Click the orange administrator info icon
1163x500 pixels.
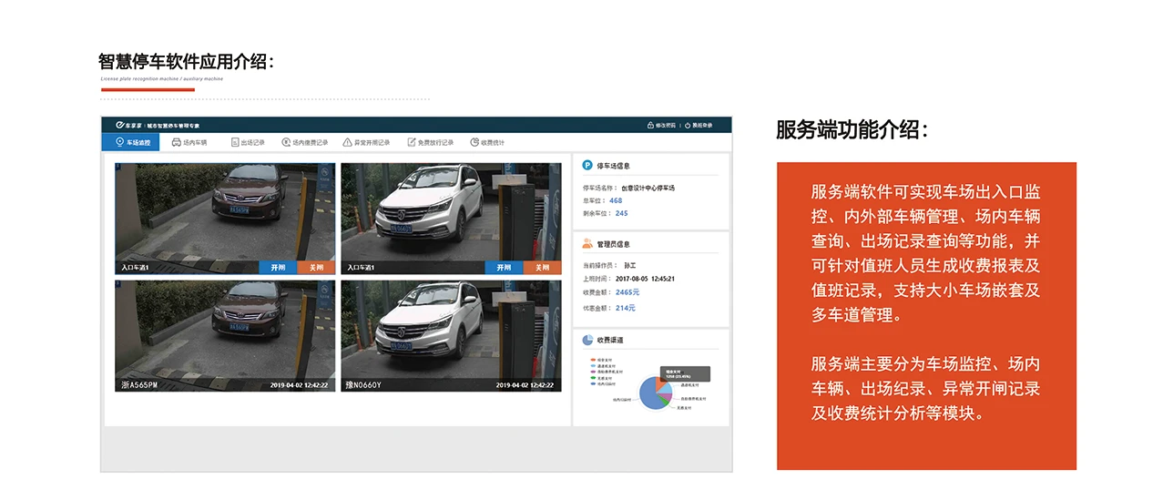pyautogui.click(x=587, y=244)
